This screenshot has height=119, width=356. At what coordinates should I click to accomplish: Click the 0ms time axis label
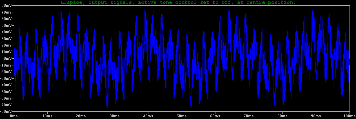pos(14,116)
